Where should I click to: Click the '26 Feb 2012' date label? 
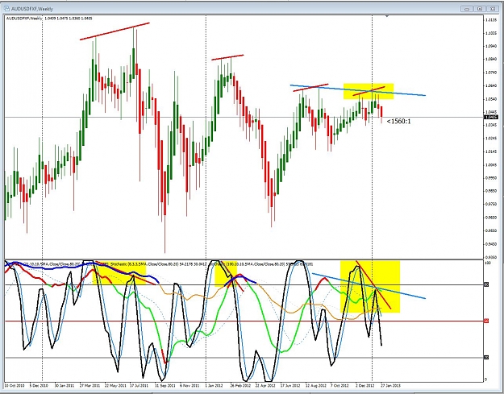click(x=240, y=385)
